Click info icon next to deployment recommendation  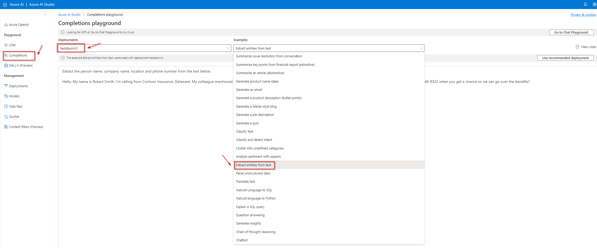(63, 58)
